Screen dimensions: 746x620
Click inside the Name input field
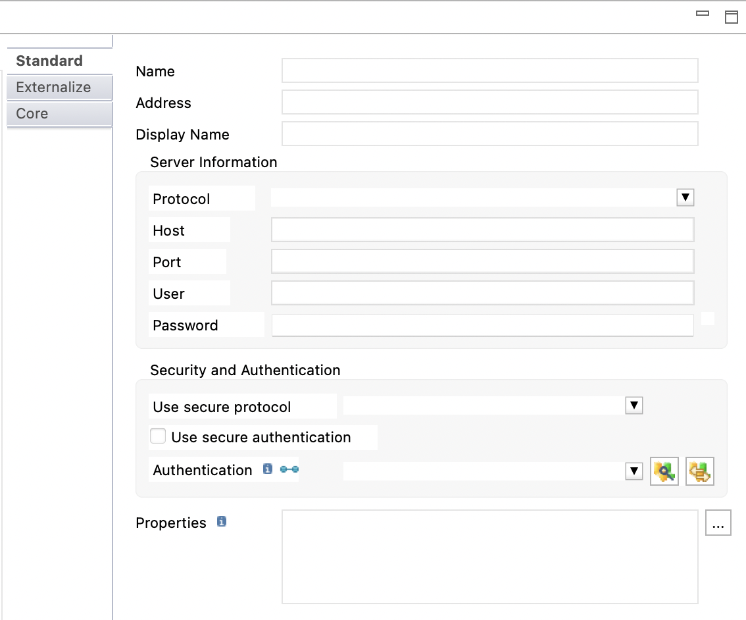tap(489, 70)
